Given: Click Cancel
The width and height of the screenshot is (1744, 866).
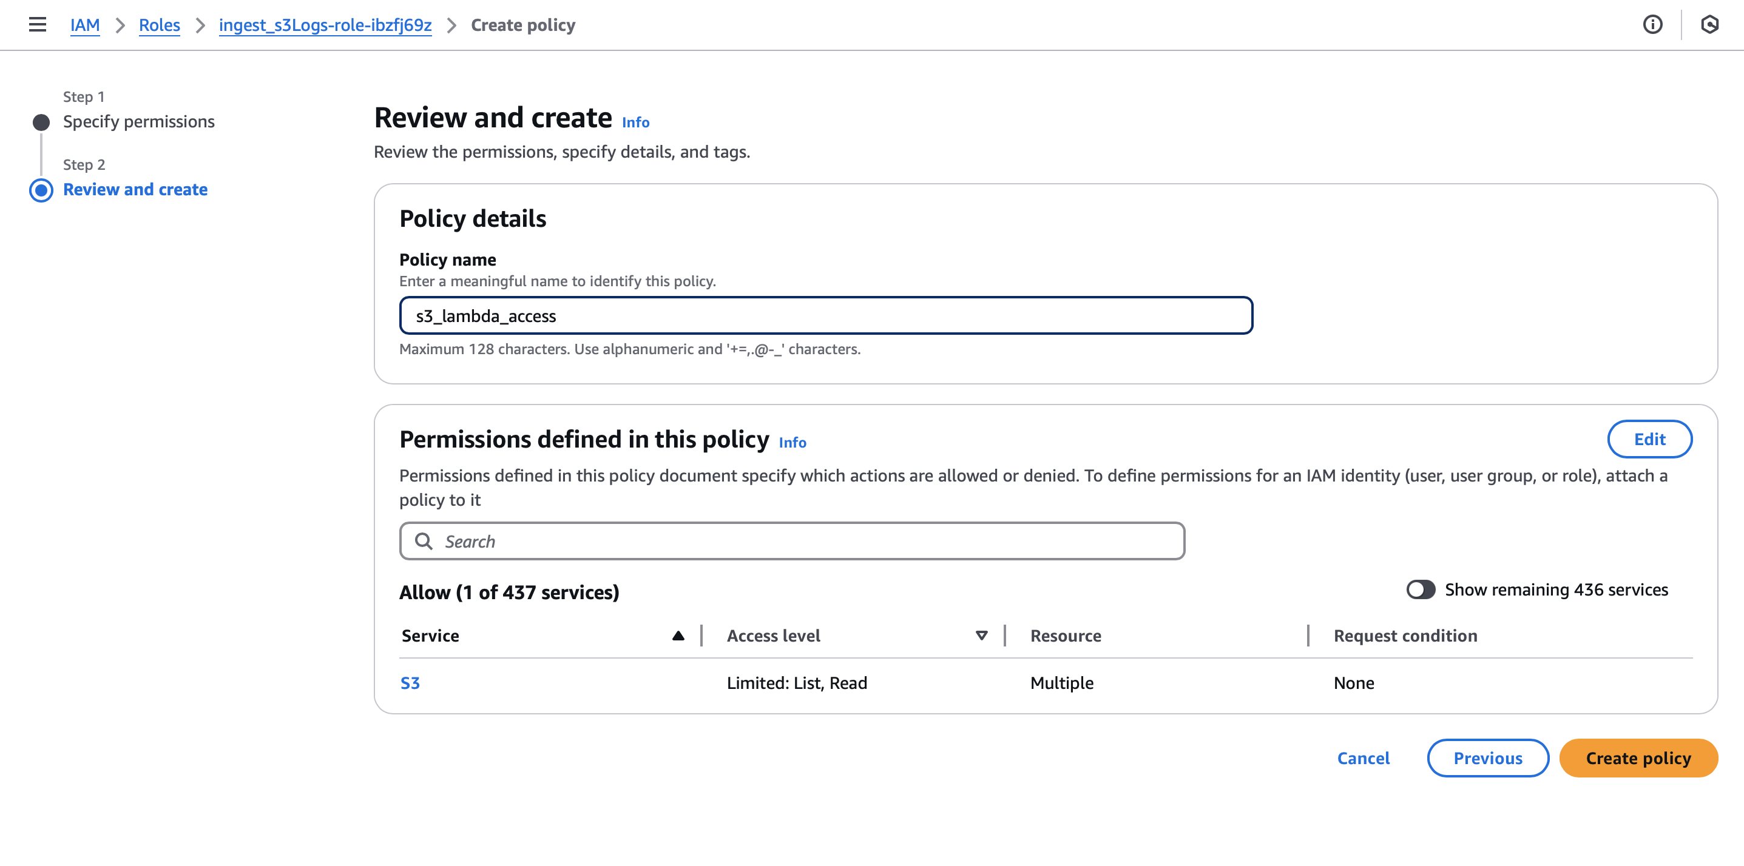Looking at the screenshot, I should (x=1363, y=758).
